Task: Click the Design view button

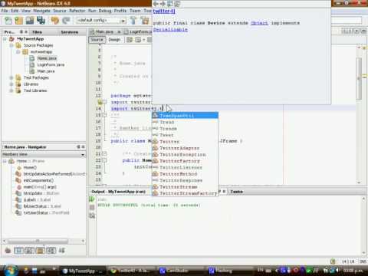Action: pos(114,40)
